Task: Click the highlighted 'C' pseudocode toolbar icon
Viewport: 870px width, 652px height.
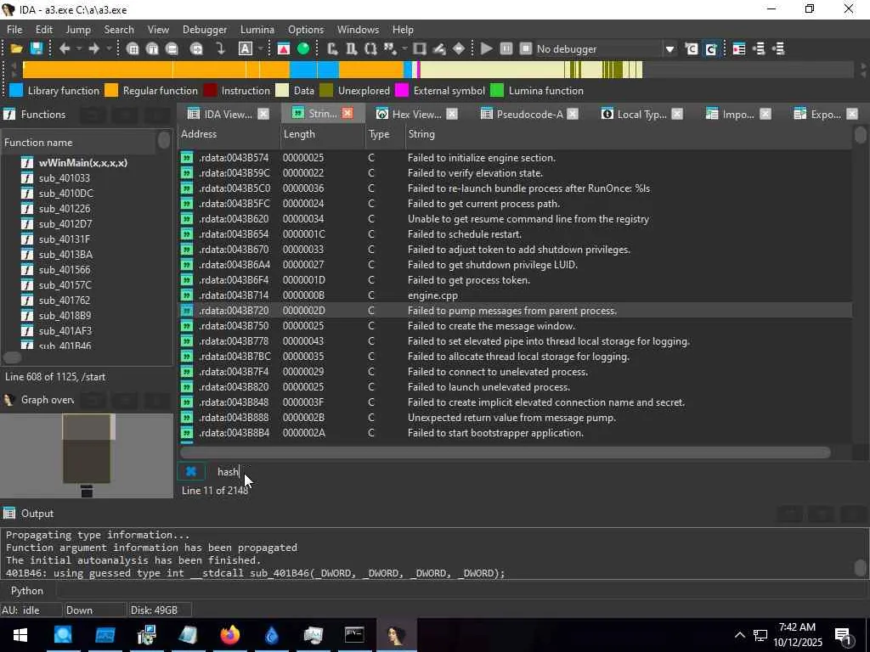Action: (711, 48)
